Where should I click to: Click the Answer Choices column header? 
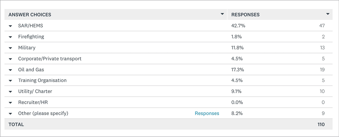click(30, 15)
